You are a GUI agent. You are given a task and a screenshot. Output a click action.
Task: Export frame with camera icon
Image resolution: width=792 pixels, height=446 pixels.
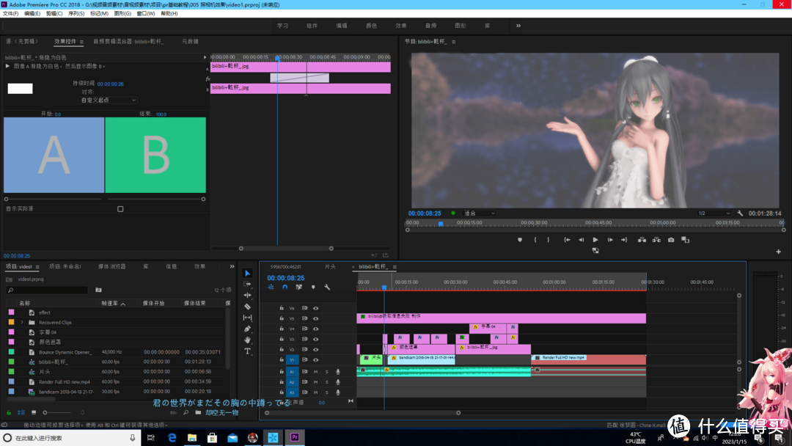tap(671, 240)
